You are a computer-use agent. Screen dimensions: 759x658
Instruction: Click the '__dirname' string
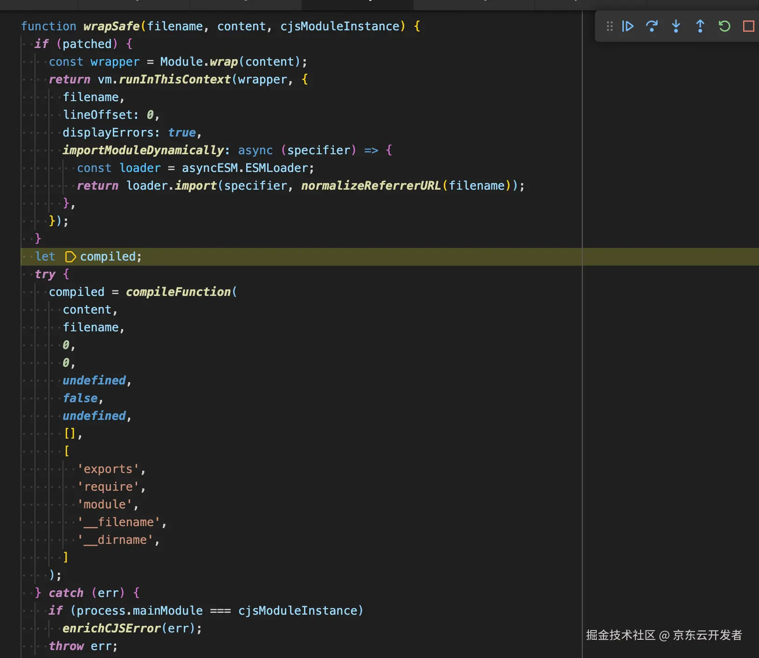point(115,540)
